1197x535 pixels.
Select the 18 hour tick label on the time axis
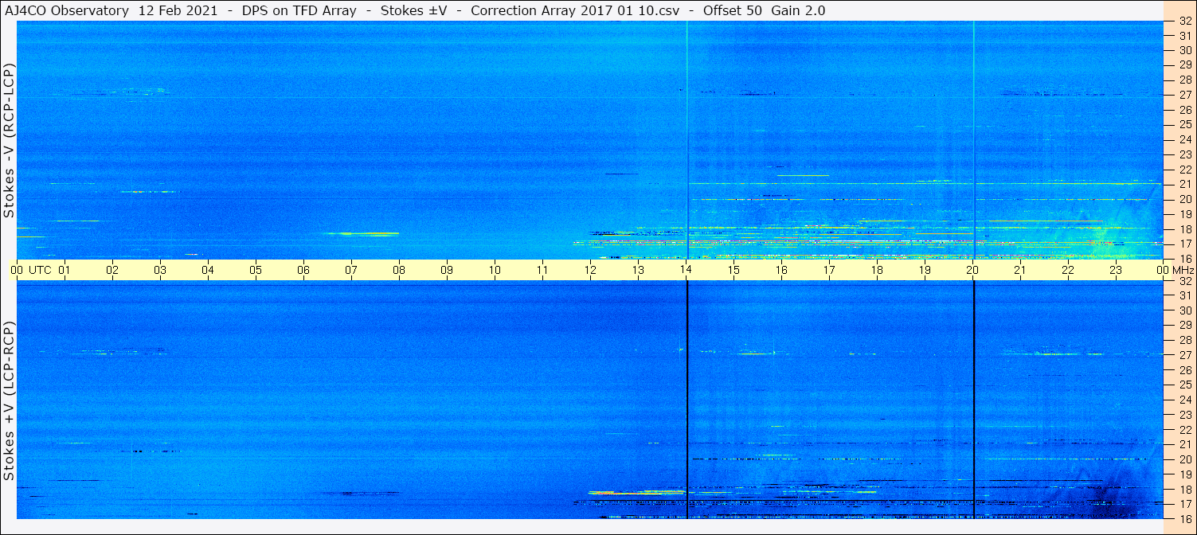pos(877,270)
